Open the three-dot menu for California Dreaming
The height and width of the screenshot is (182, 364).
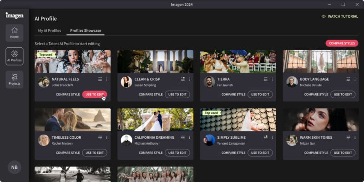pyautogui.click(x=189, y=137)
